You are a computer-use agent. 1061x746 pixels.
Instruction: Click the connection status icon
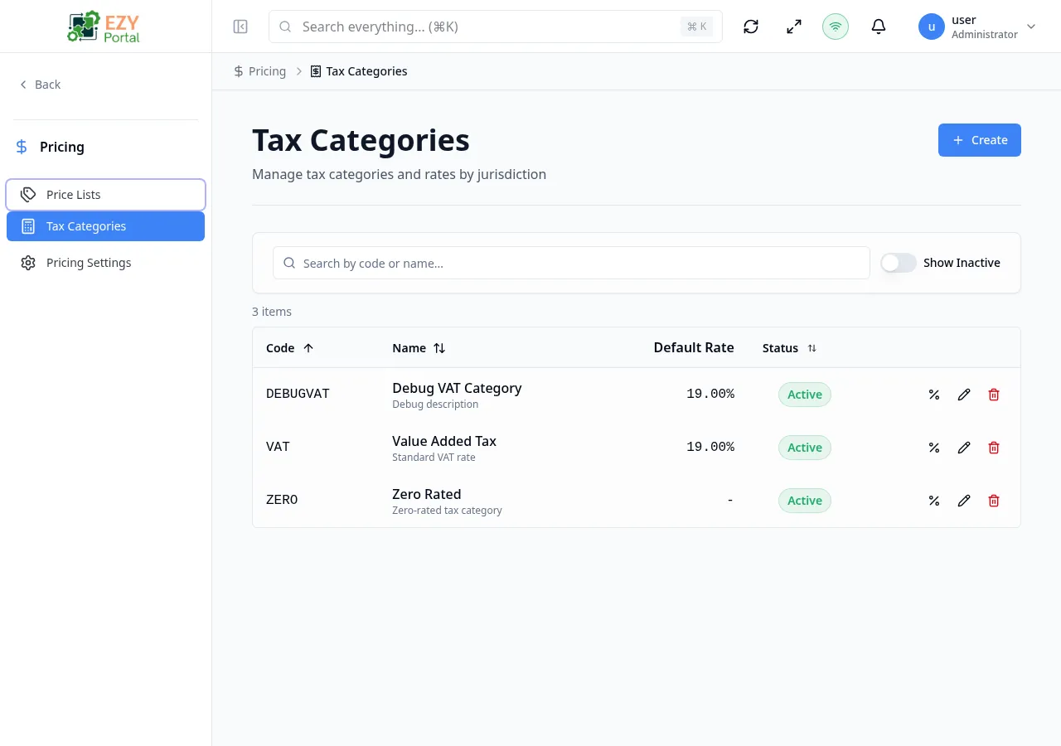835,27
